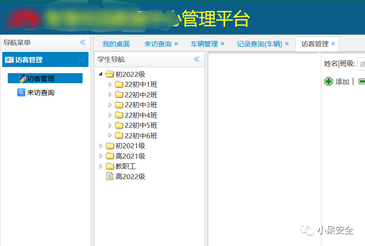Select the 22初中3班 class label

pos(141,105)
